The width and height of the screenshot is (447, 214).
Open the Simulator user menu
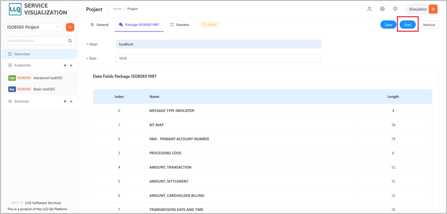422,9
